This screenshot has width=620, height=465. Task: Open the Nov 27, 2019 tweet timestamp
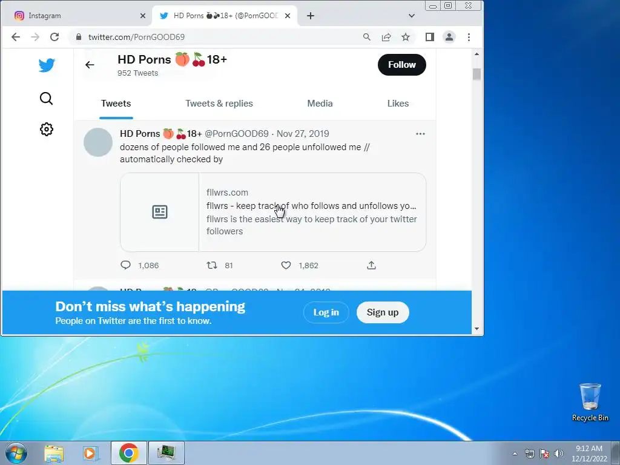[x=303, y=134]
